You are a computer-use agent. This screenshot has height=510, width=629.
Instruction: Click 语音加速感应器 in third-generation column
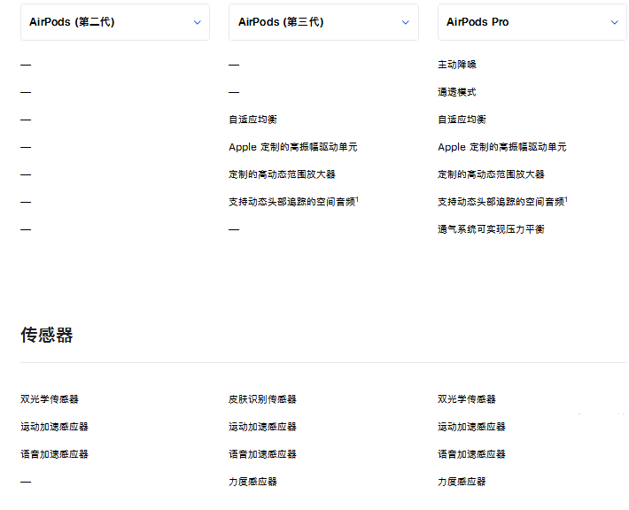coord(262,454)
